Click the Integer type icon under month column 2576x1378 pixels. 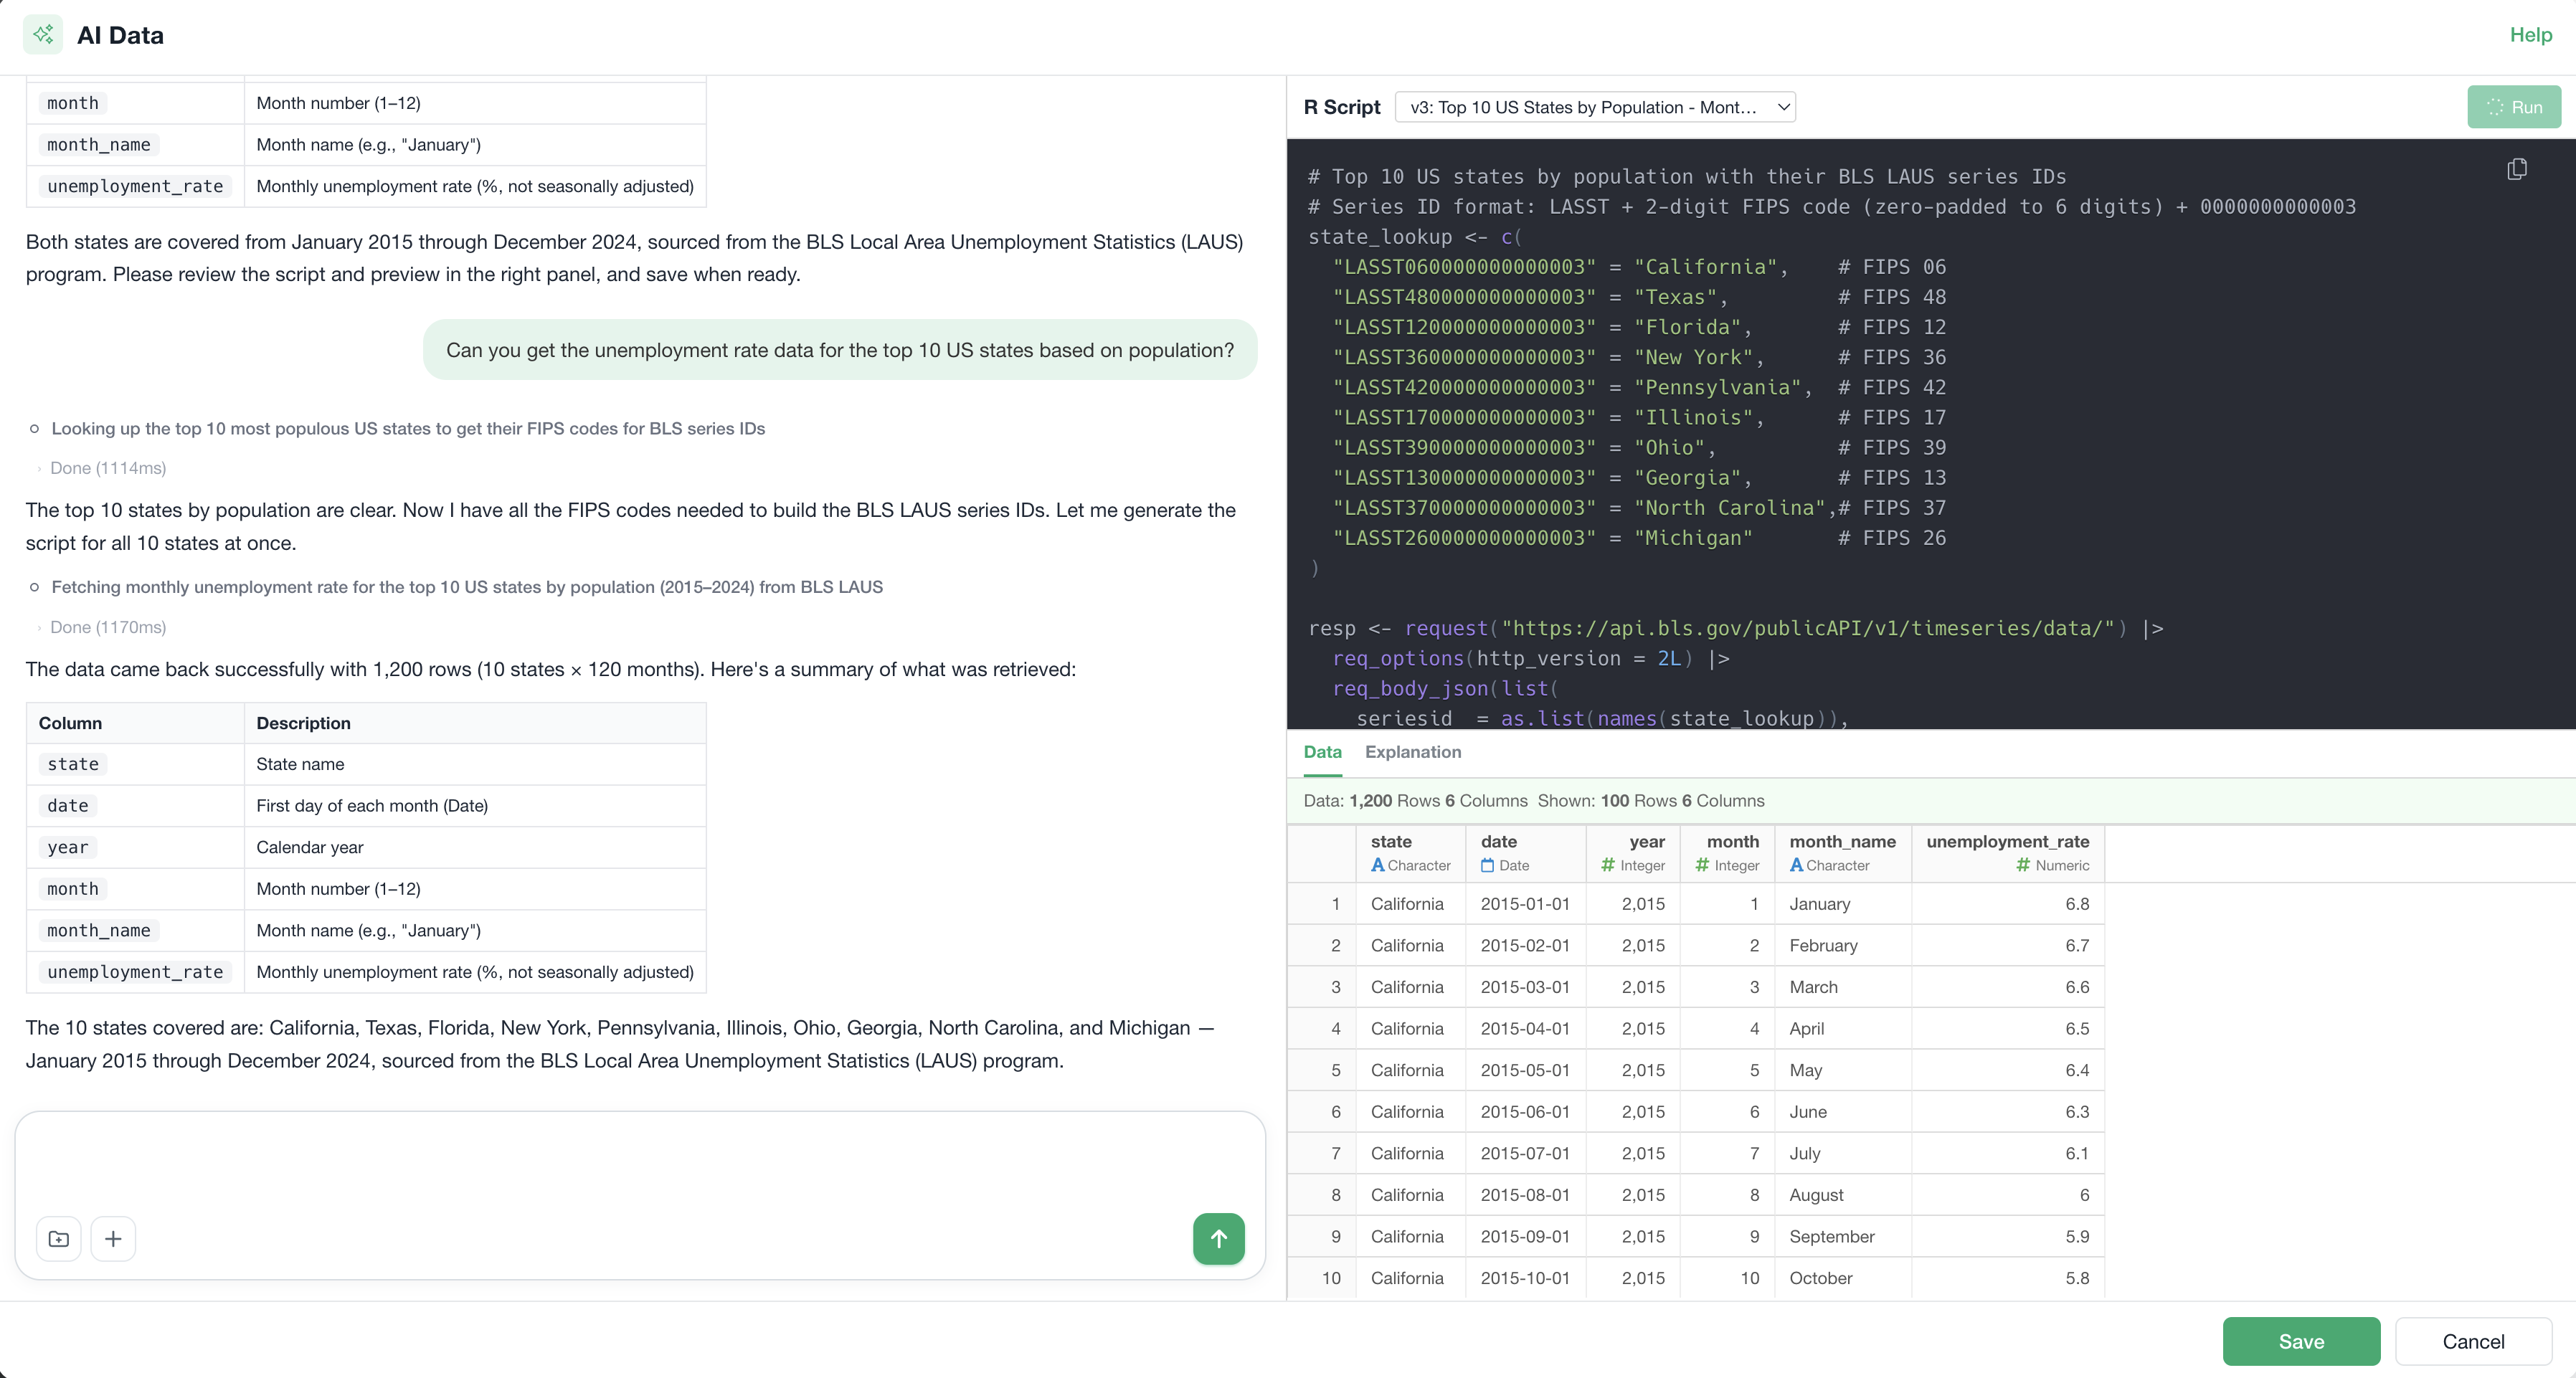click(x=1702, y=865)
